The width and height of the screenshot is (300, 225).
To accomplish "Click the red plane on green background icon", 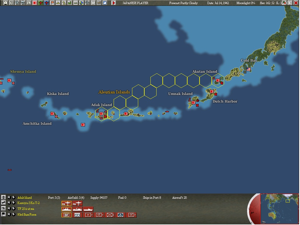I will [x=41, y=3].
